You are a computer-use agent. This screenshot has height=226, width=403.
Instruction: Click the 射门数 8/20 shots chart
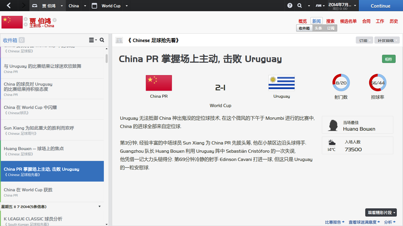coord(341,83)
